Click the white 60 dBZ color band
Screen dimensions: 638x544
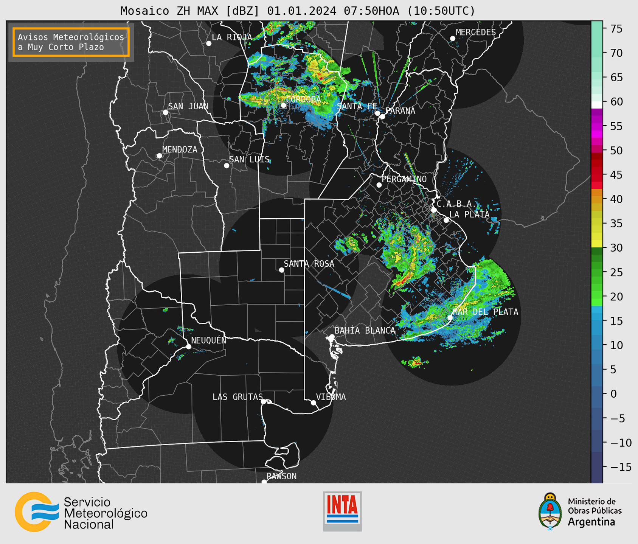pyautogui.click(x=597, y=105)
